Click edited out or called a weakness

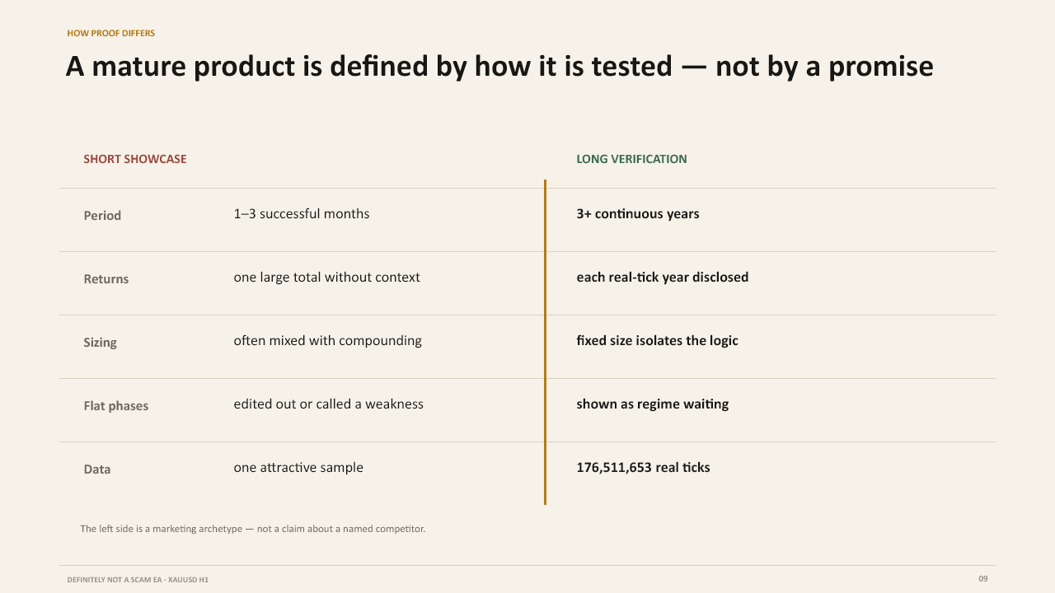pyautogui.click(x=328, y=404)
